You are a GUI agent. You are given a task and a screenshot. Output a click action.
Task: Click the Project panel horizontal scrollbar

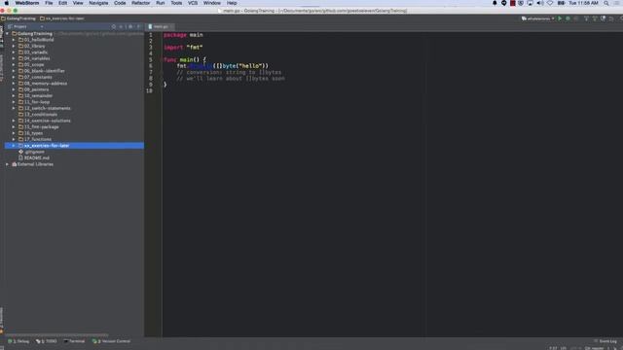56,334
